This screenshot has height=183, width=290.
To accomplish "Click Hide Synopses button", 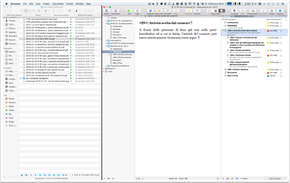I will click(275, 179).
